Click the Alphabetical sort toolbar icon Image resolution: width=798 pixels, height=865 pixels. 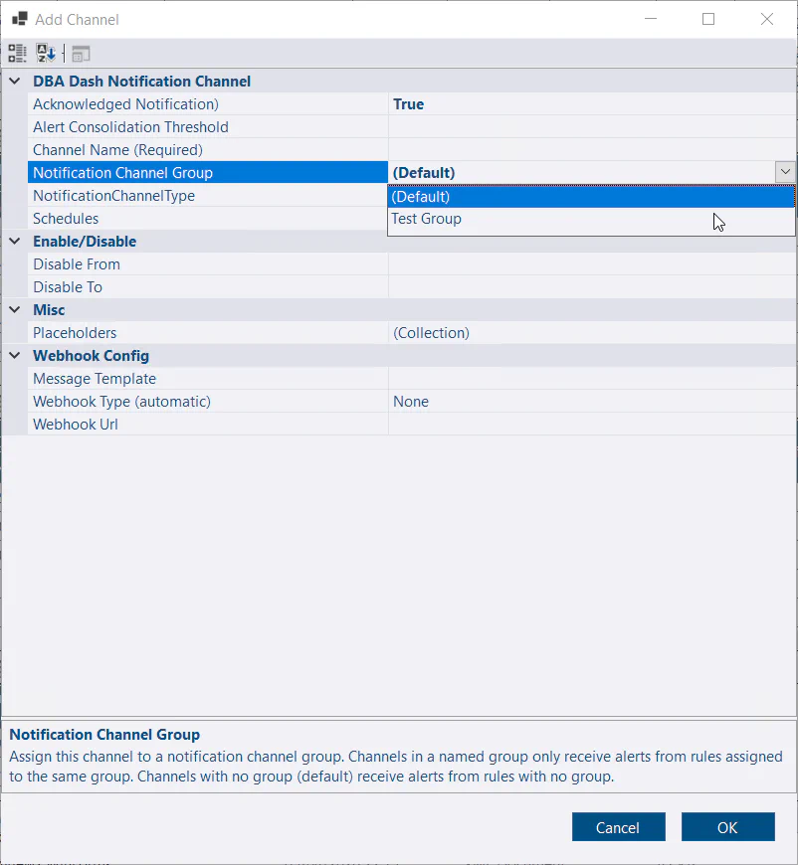pos(46,54)
